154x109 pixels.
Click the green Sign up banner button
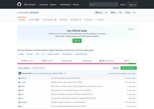(77, 41)
